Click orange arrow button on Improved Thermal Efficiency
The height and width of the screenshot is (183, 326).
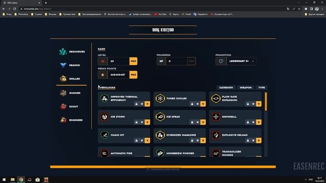pos(147,104)
